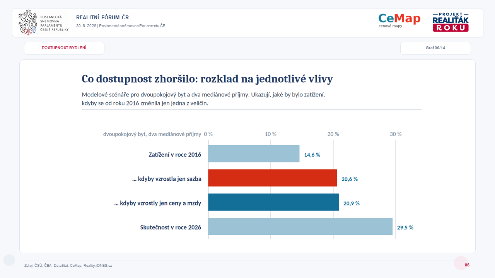Click the 29,5 % value label
This screenshot has width=495, height=278.
coord(405,228)
